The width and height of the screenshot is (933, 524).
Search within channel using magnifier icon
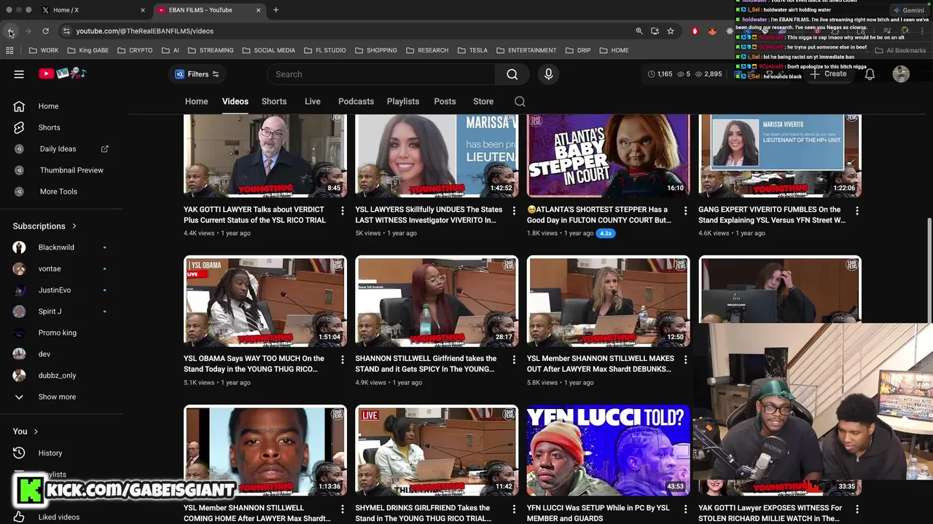[520, 101]
